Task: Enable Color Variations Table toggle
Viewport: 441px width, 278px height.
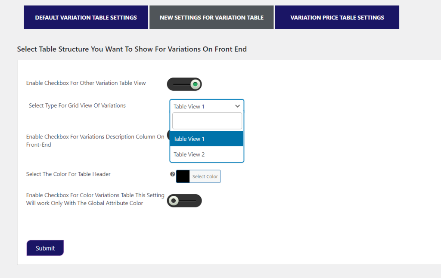Action: (184, 201)
